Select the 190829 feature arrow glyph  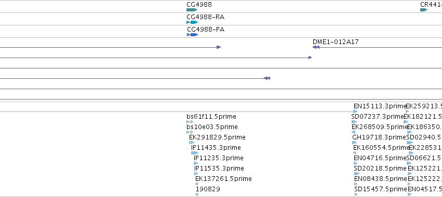pos(196,194)
